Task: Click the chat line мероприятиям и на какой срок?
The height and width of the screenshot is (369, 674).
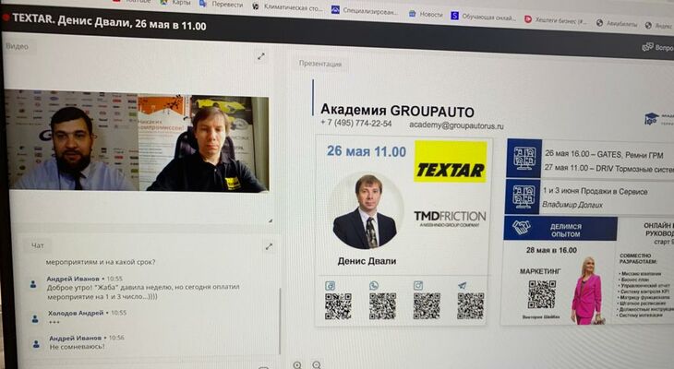Action: (x=101, y=262)
